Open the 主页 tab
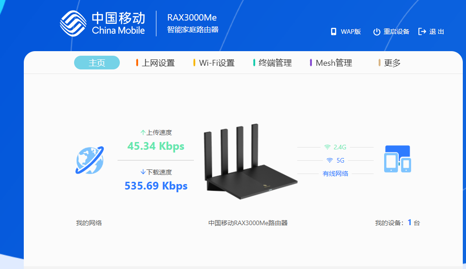The image size is (466, 269). click(x=97, y=63)
